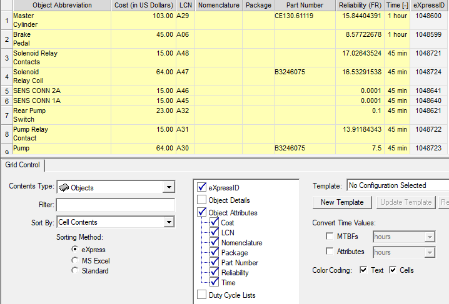The width and height of the screenshot is (449, 304).
Task: Click the Nomenclature column header
Action: click(219, 5)
